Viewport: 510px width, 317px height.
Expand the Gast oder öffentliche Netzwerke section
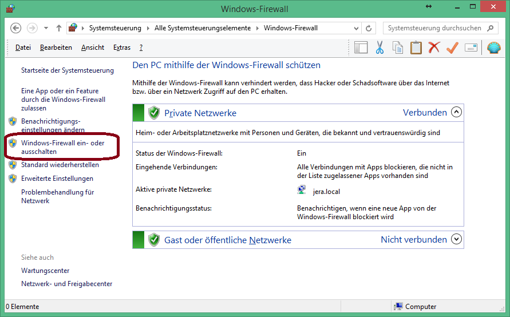pyautogui.click(x=456, y=240)
